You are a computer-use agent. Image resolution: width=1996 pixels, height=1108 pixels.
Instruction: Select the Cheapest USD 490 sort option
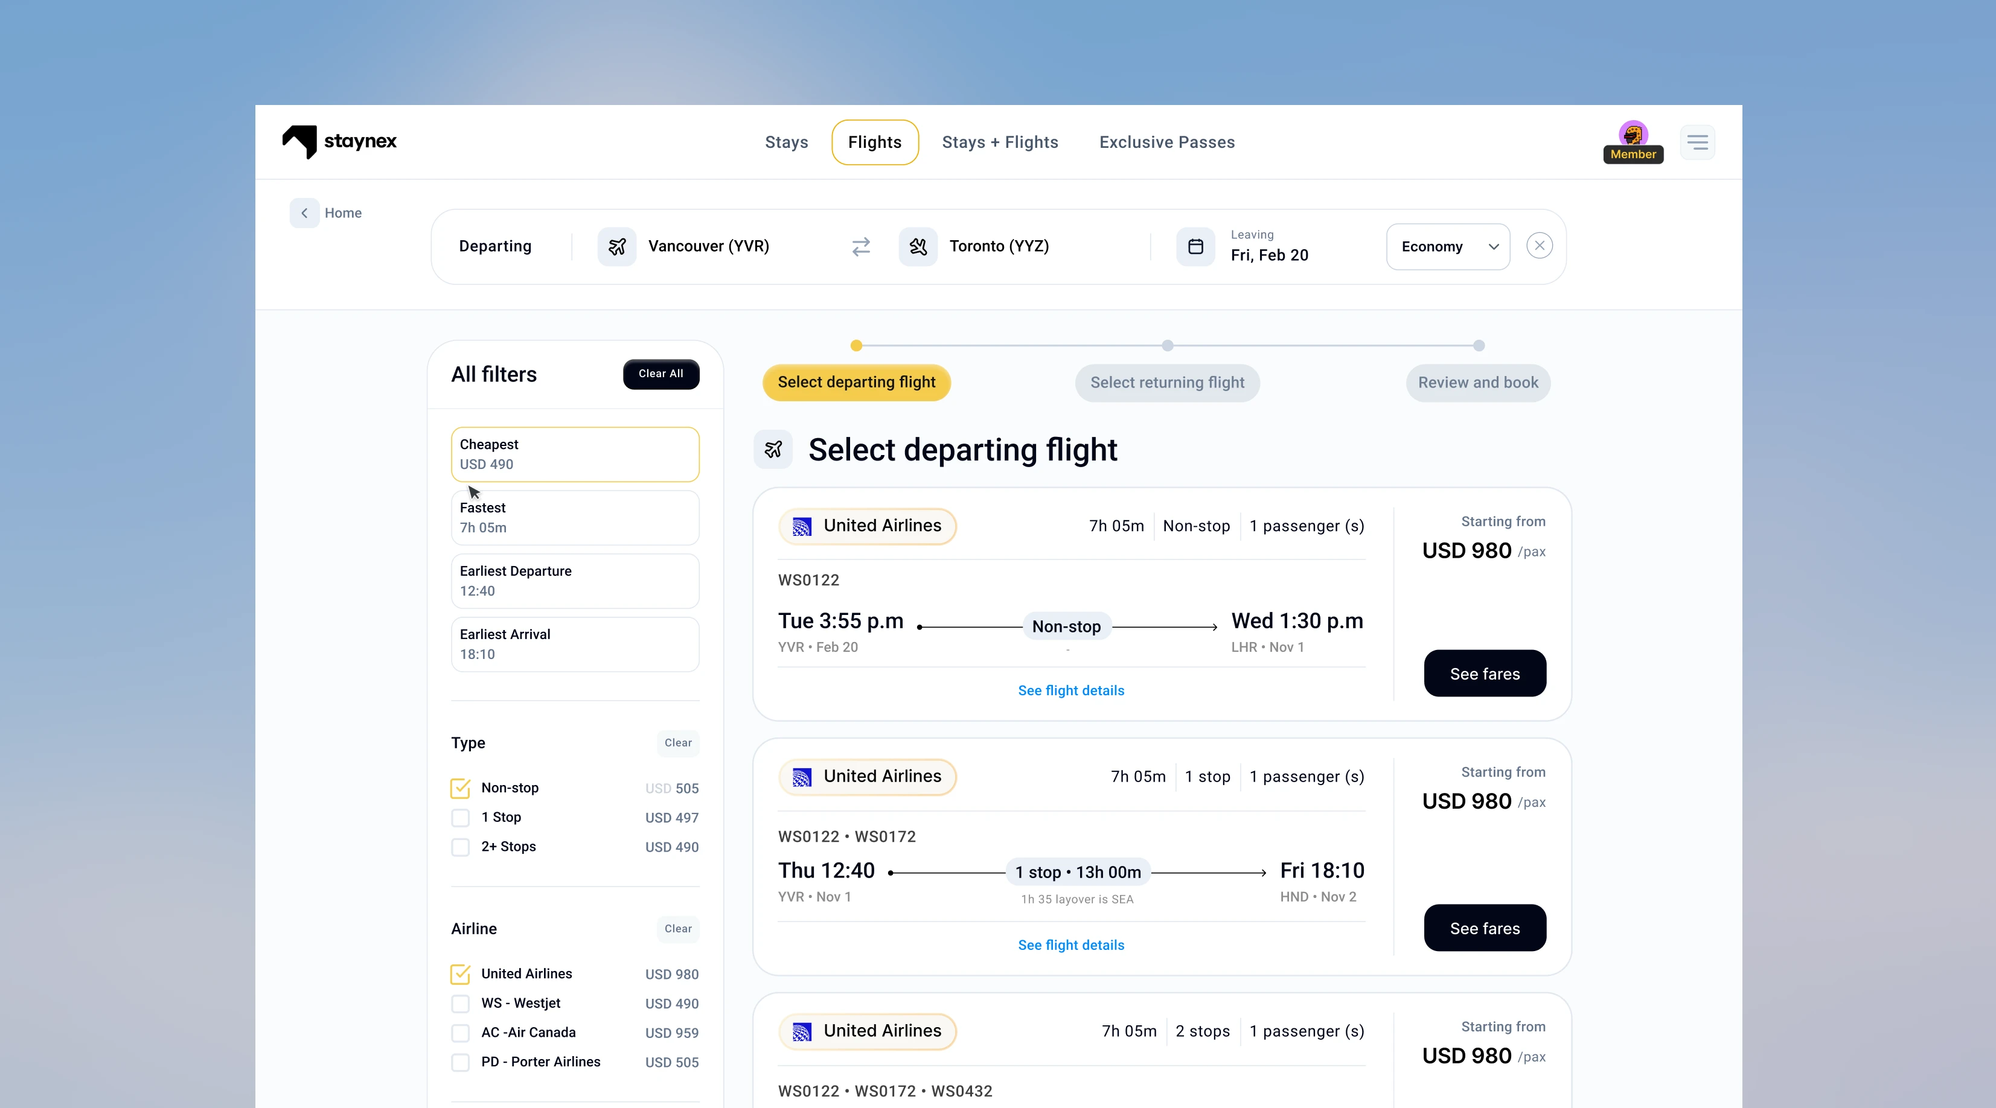pyautogui.click(x=575, y=454)
